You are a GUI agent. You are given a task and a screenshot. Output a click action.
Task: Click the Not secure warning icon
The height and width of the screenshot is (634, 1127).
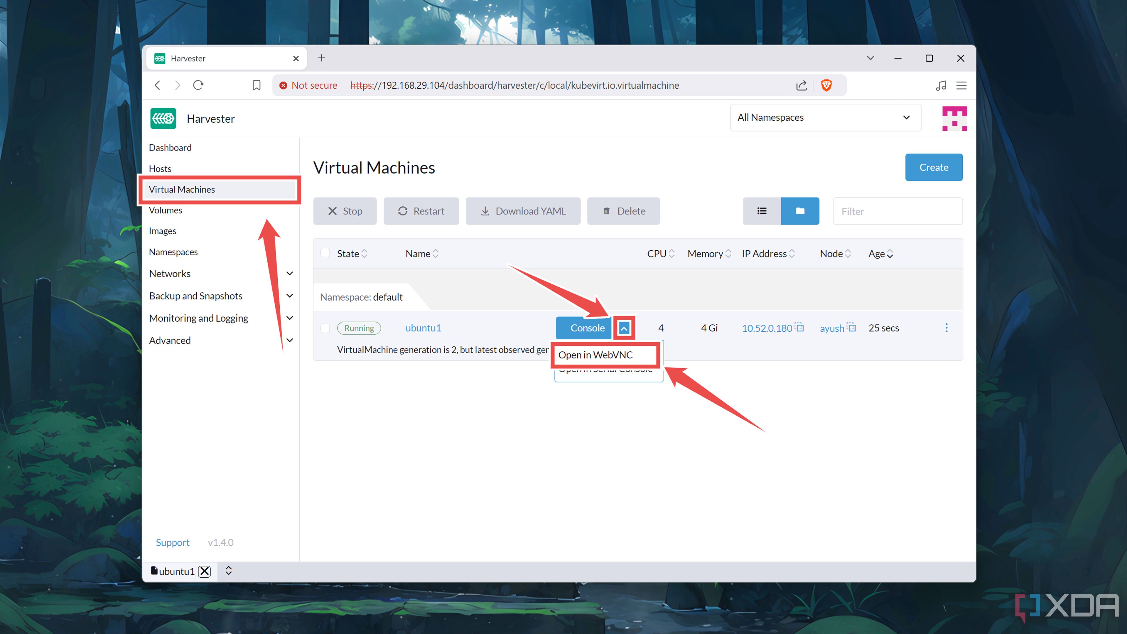[283, 85]
